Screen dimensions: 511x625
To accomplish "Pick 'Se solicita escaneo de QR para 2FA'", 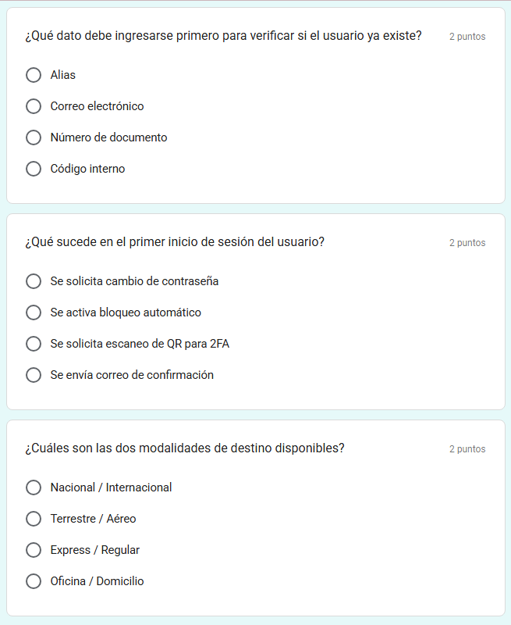I will (x=34, y=344).
